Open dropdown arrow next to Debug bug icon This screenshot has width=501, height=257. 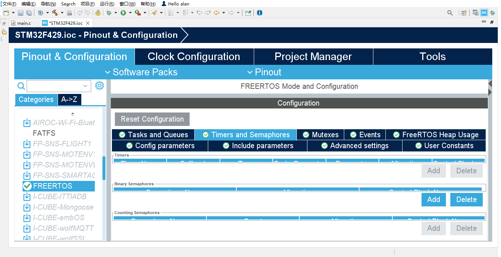(116, 13)
